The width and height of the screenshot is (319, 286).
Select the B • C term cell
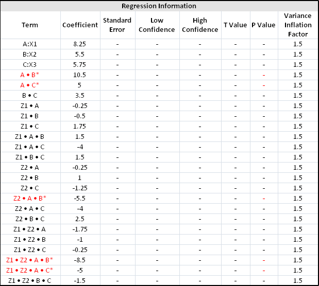click(30, 95)
